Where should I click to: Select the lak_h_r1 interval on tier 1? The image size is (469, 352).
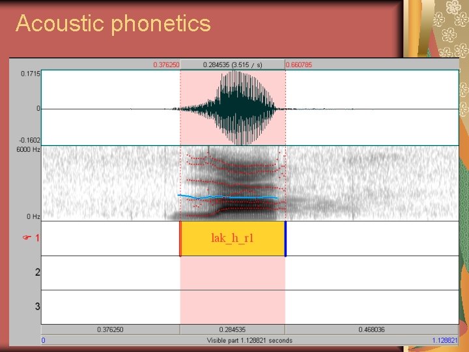tap(233, 239)
